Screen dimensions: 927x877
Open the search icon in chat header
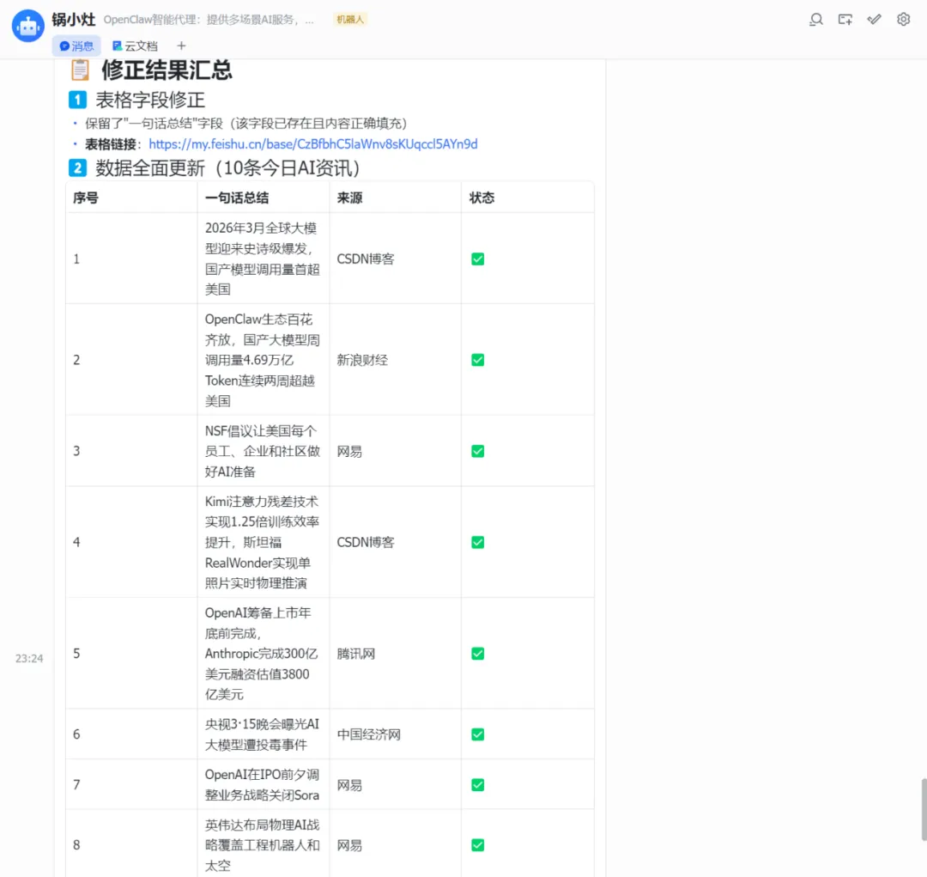coord(816,20)
